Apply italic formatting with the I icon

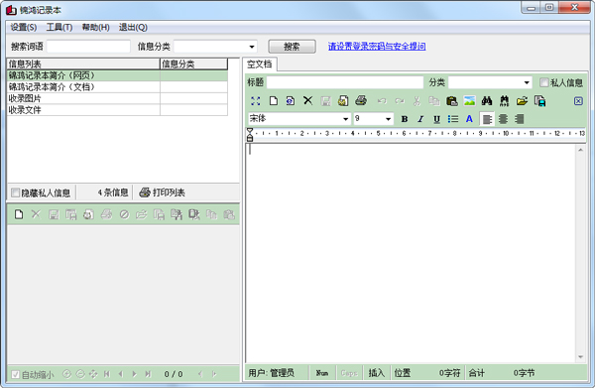click(420, 119)
